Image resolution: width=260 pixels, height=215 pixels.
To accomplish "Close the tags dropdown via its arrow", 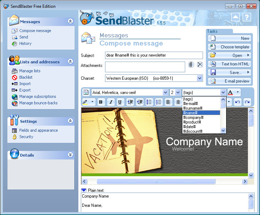I will [x=223, y=92].
